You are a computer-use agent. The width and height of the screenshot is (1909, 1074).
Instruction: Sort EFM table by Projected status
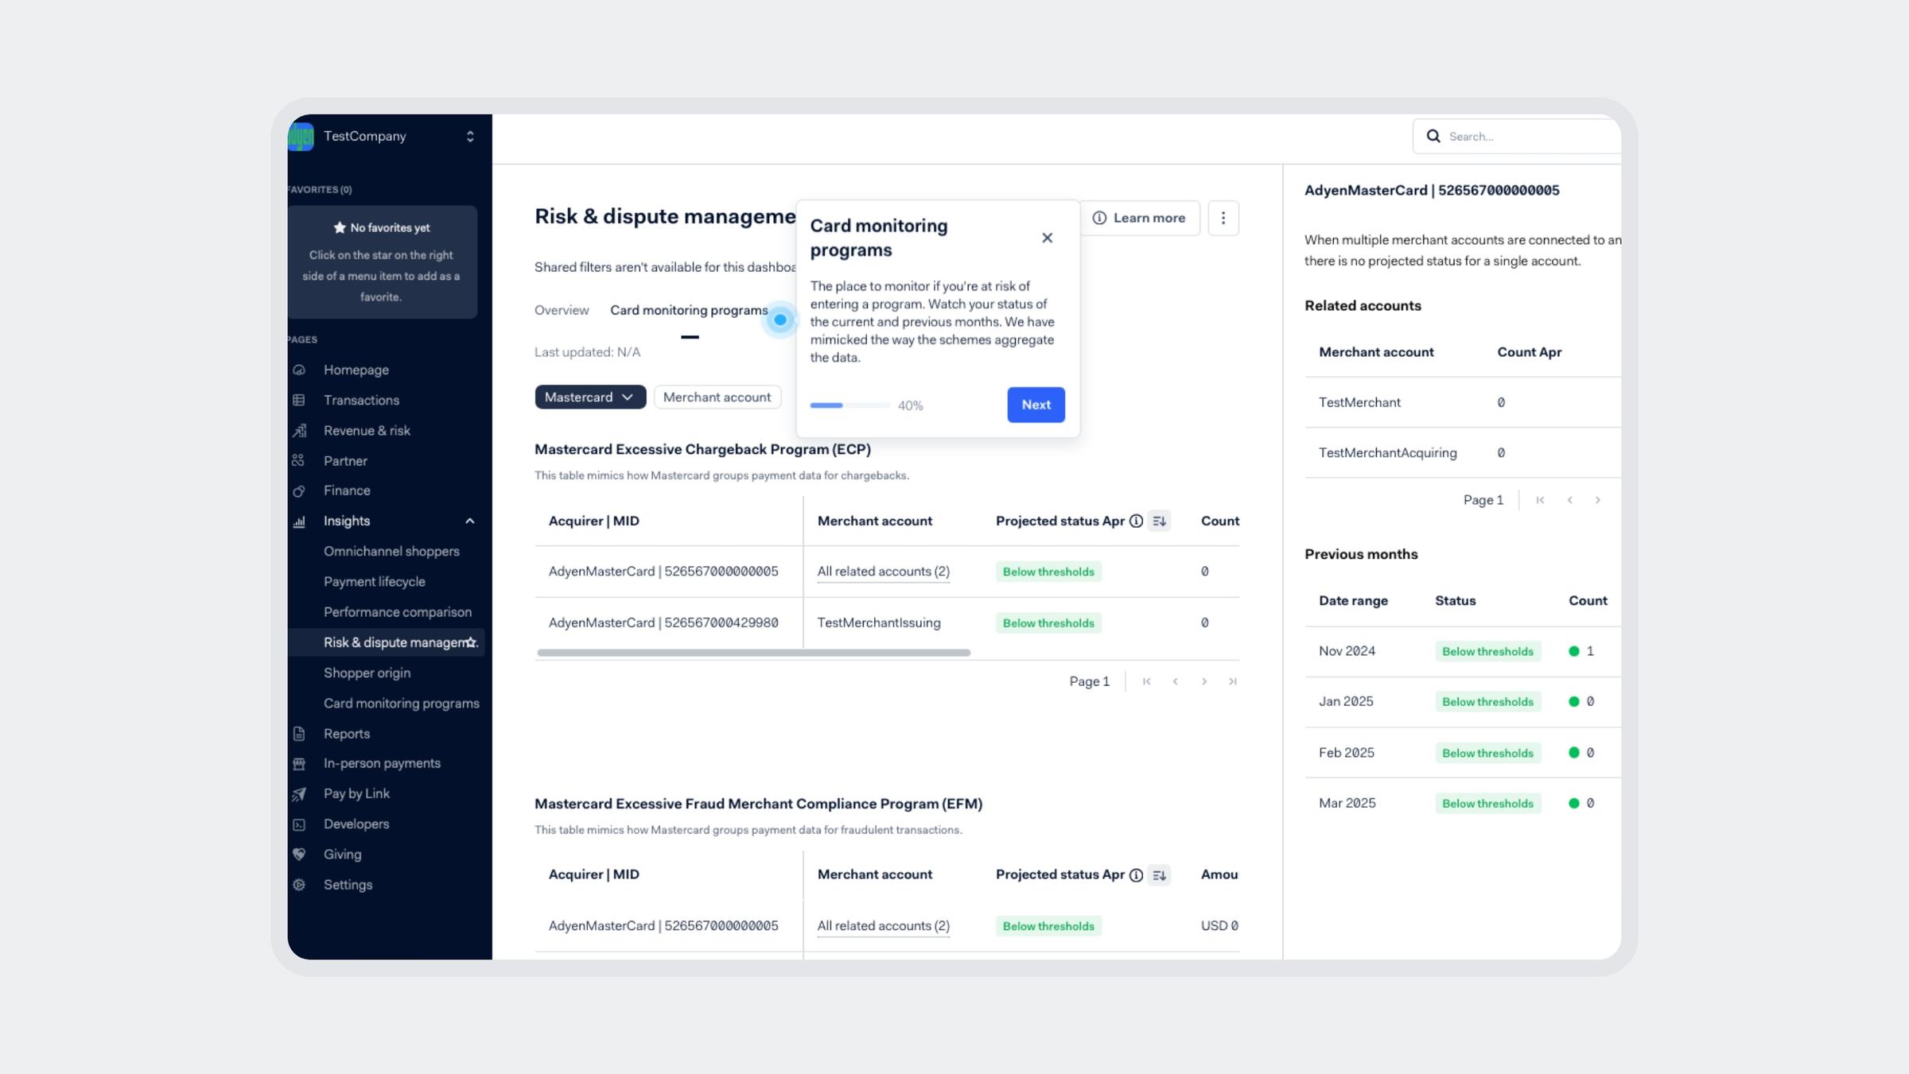tap(1159, 875)
